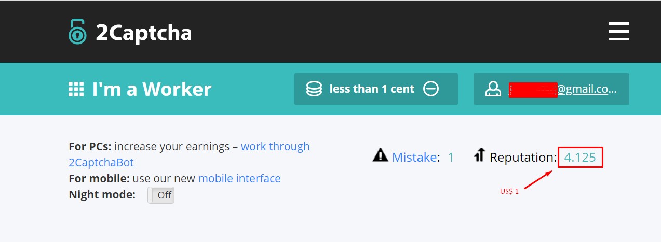Click the reputation value 4.125

(x=580, y=157)
